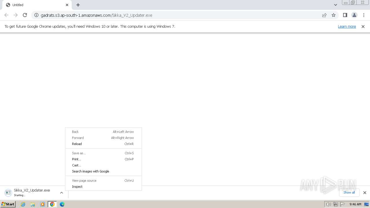Open the Windows Start menu
The height and width of the screenshot is (208, 370).
8,204
